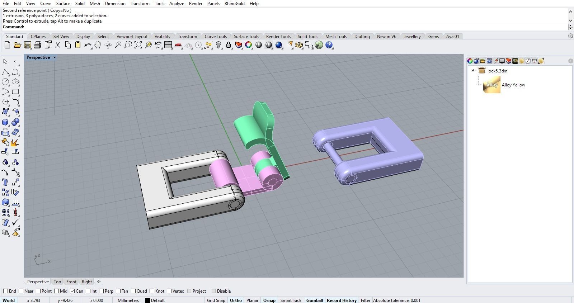Toggle Ortho mode in the status bar

pyautogui.click(x=236, y=300)
